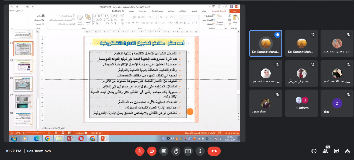Expand the Arrange dropdown in PowerPoint ribbon

click(88, 21)
